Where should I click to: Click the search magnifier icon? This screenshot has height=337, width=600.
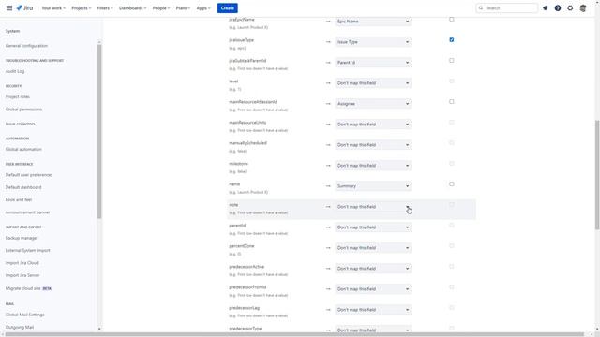coord(481,8)
